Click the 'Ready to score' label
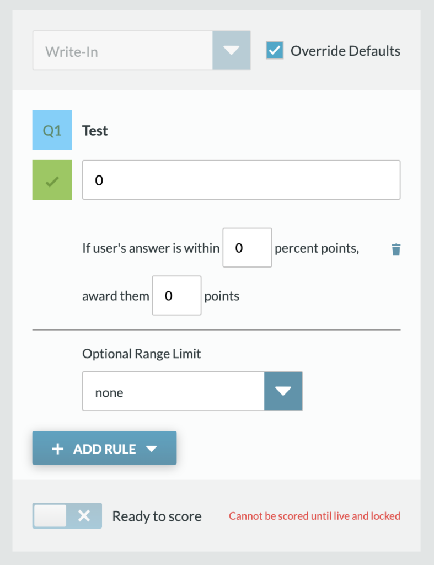Screen dimensions: 434x565 [157, 516]
